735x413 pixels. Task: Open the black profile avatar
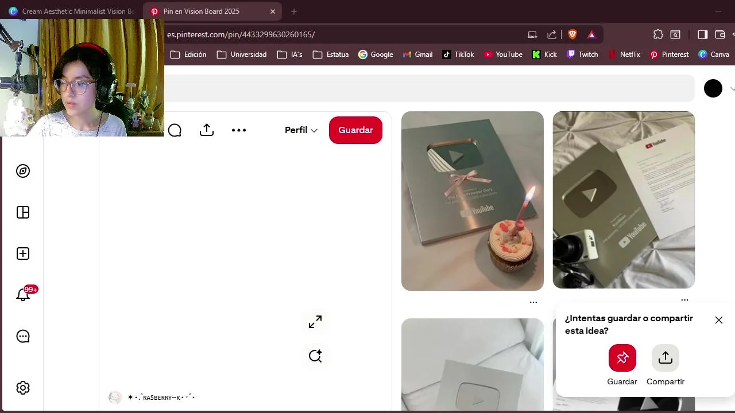(713, 88)
